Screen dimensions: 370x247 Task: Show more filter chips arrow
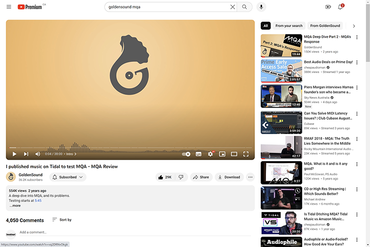[354, 26]
